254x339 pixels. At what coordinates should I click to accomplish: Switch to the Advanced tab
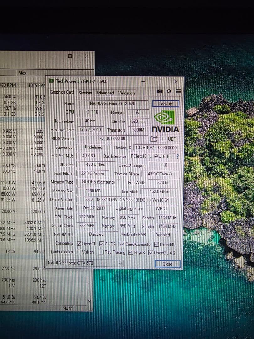tap(105, 93)
